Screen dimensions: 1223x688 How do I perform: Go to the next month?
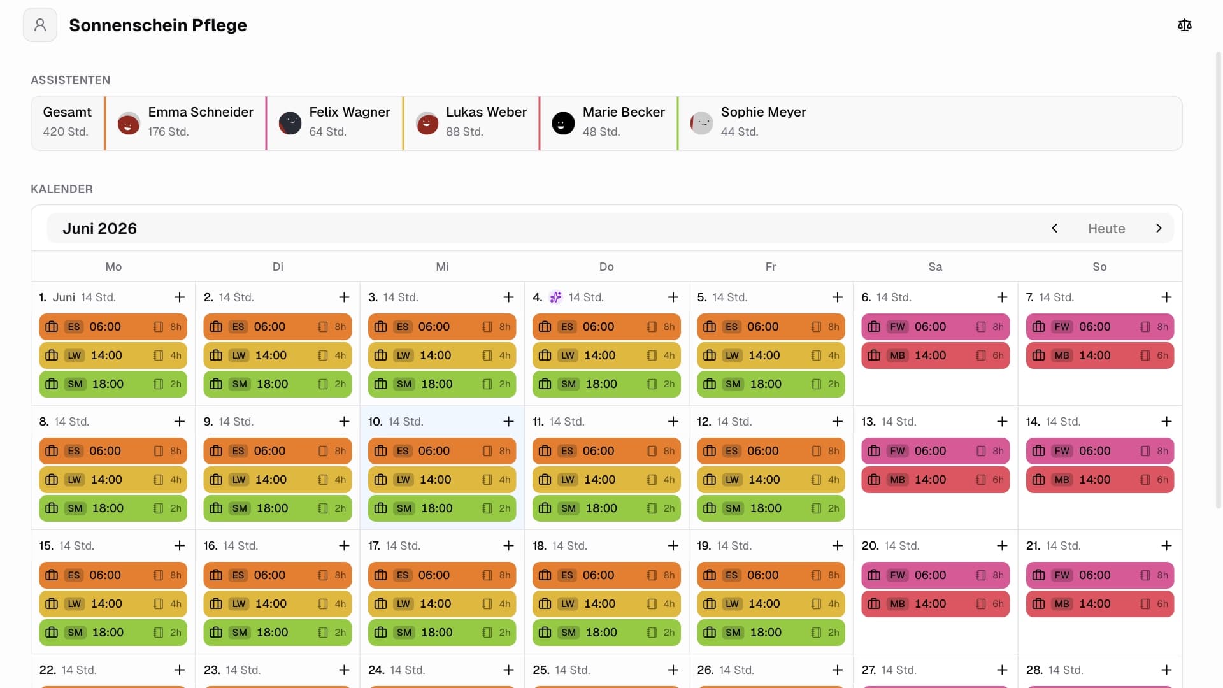tap(1159, 228)
